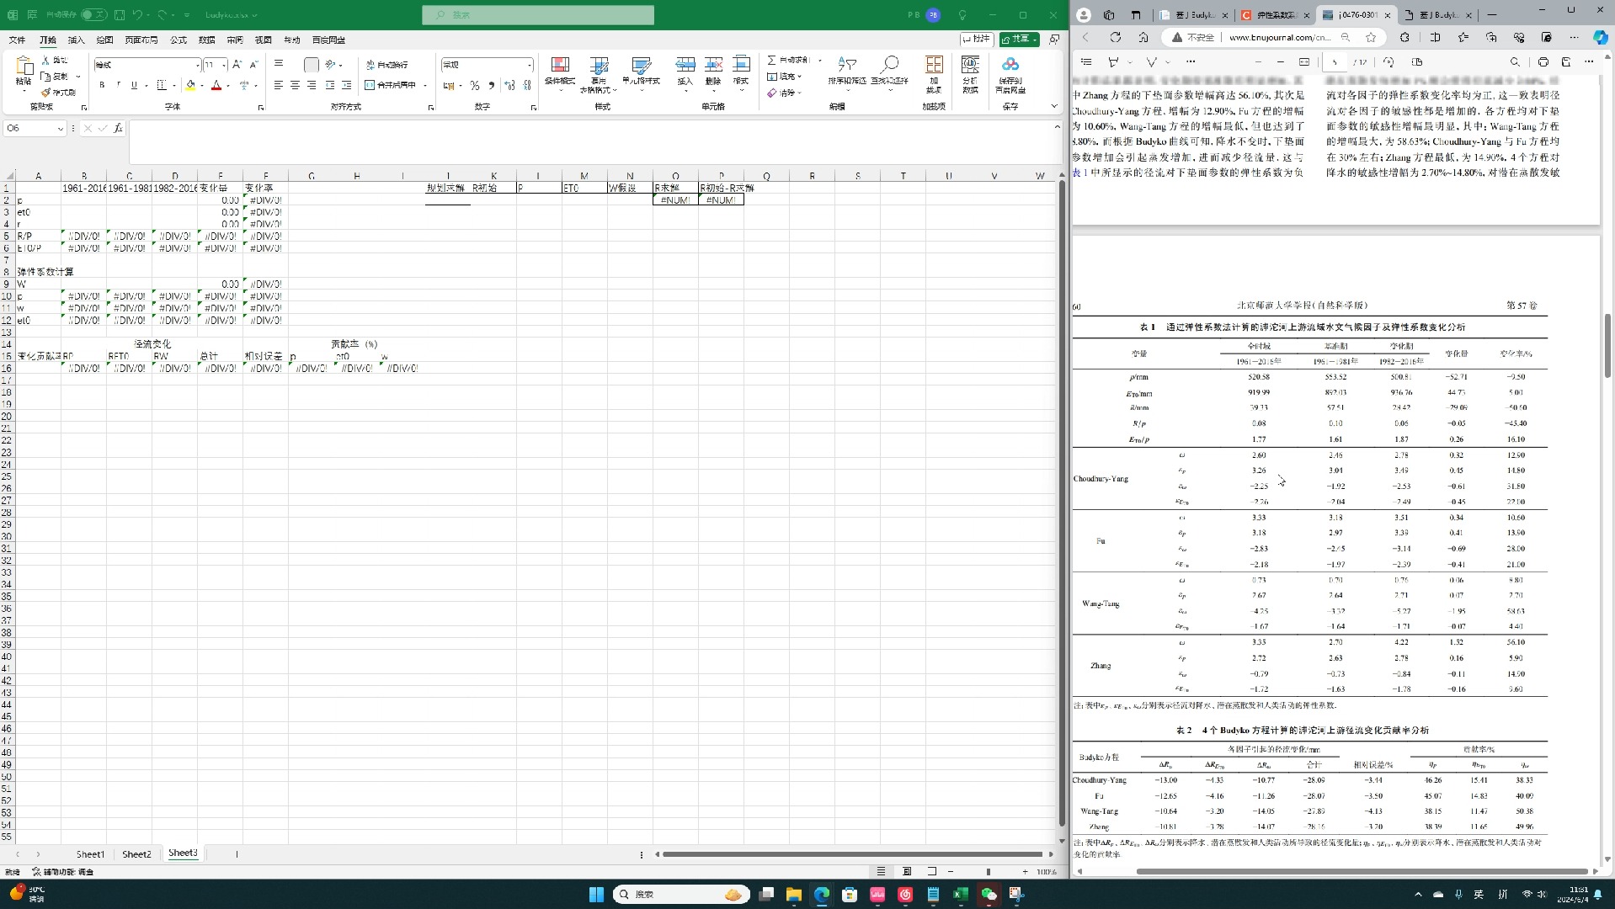Open the PDF table of contents panel
The width and height of the screenshot is (1615, 909).
1088,62
